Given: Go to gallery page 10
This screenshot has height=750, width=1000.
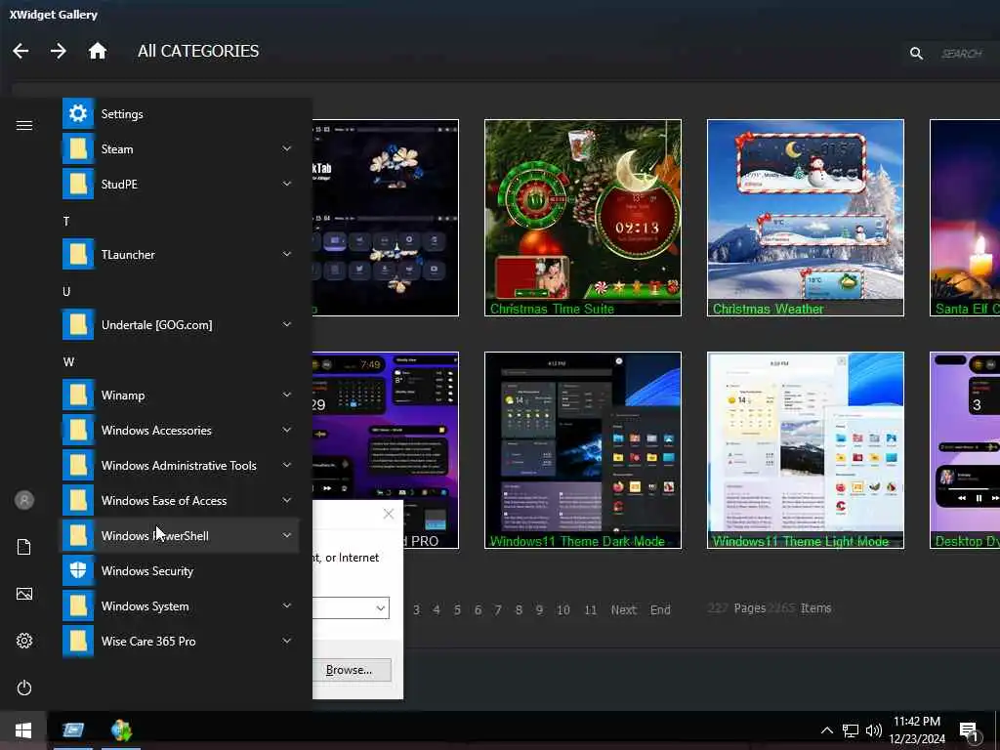Looking at the screenshot, I should pyautogui.click(x=563, y=609).
